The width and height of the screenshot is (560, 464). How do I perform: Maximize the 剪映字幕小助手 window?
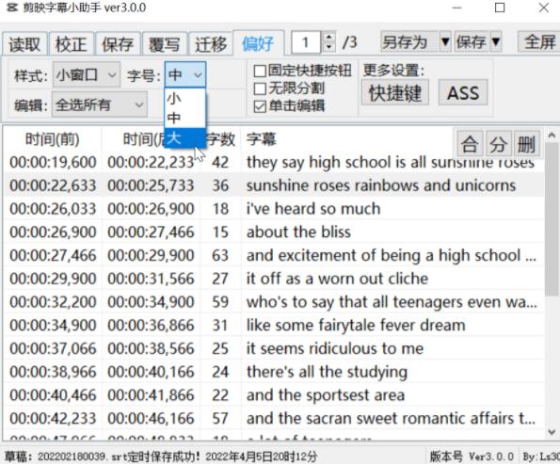click(x=500, y=8)
